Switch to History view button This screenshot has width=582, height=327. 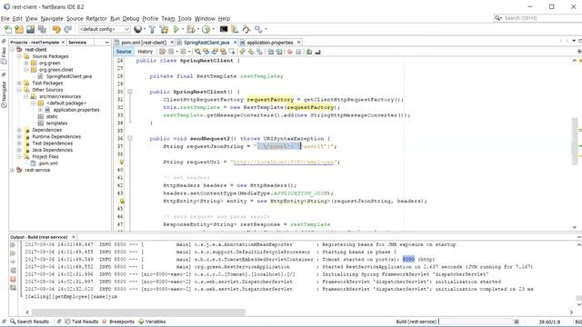tap(145, 52)
